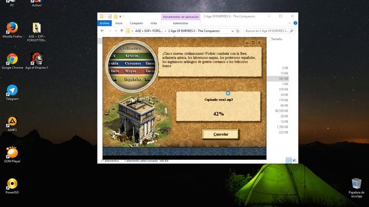Click the 90,550 KB file size entry
This screenshot has height=207, width=369.
[x=281, y=111]
